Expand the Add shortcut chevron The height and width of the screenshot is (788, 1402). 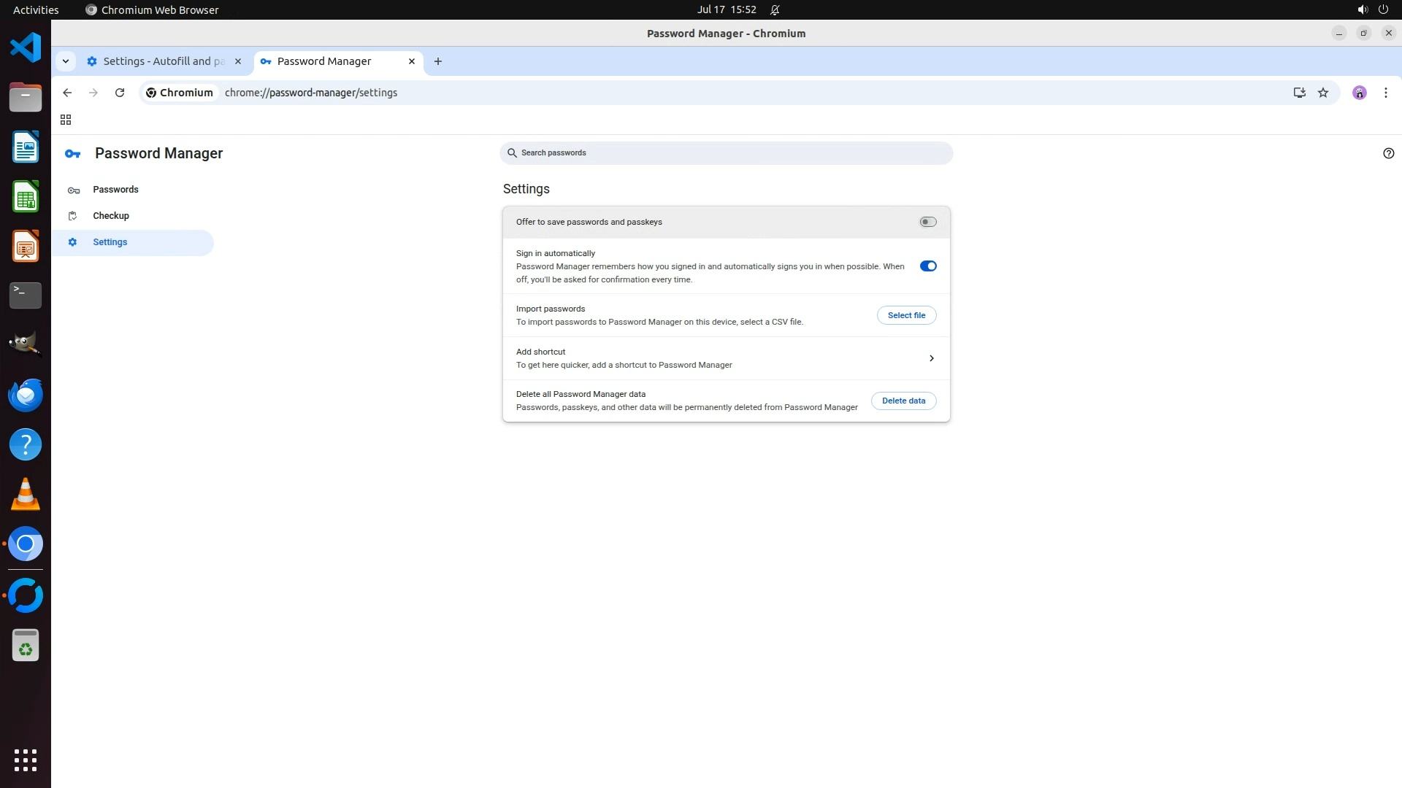[931, 358]
